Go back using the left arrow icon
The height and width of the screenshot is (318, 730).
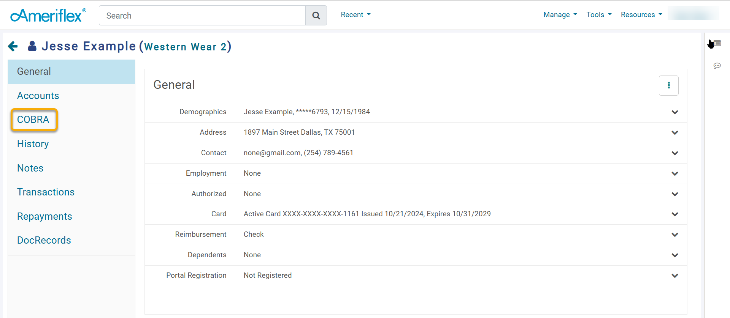(x=13, y=46)
